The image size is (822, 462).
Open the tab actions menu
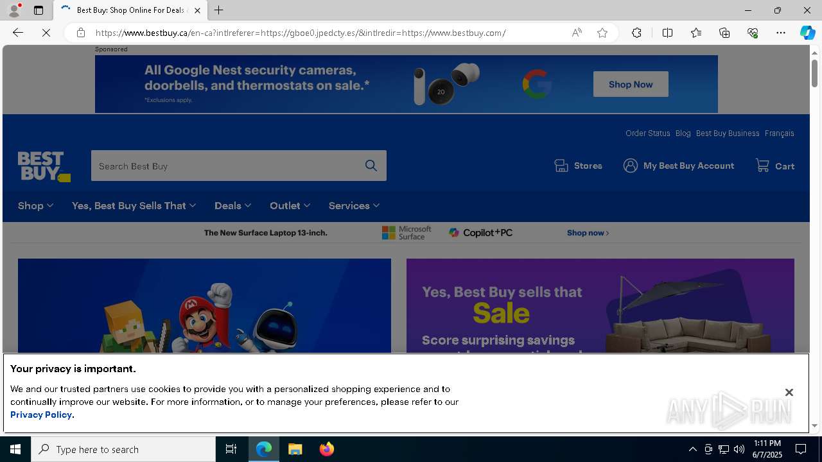click(39, 10)
